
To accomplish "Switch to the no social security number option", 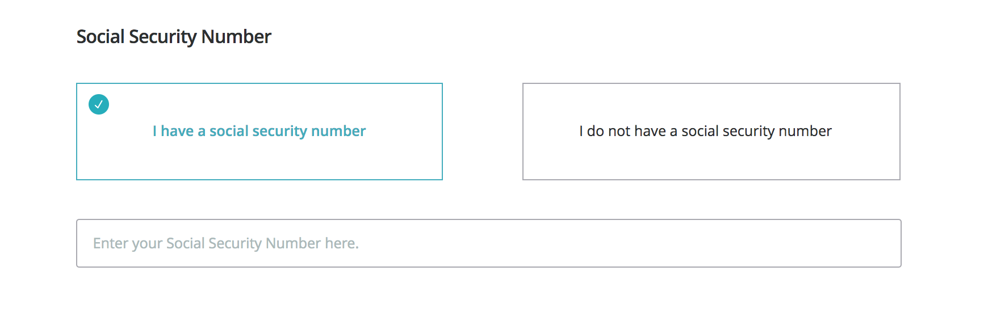I will coord(711,132).
